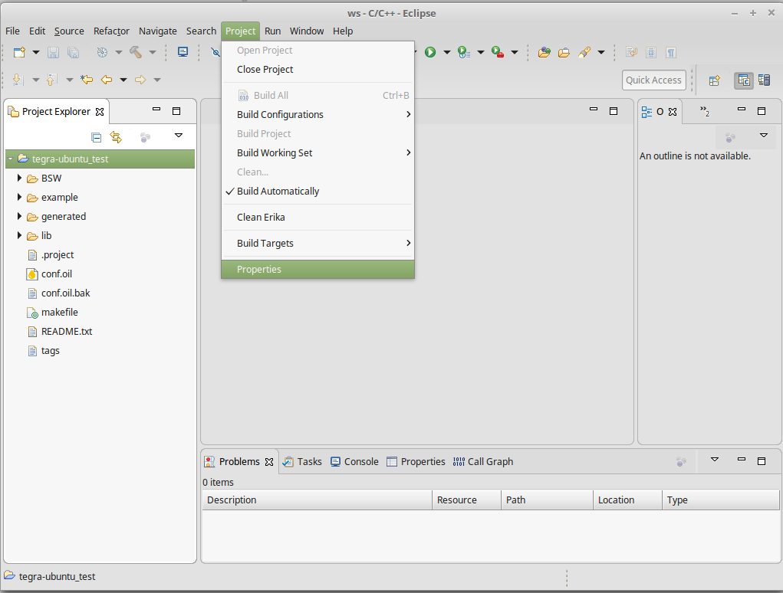Toggle Block Selection mode icon
Screen dimensions: 783x593
[651, 52]
